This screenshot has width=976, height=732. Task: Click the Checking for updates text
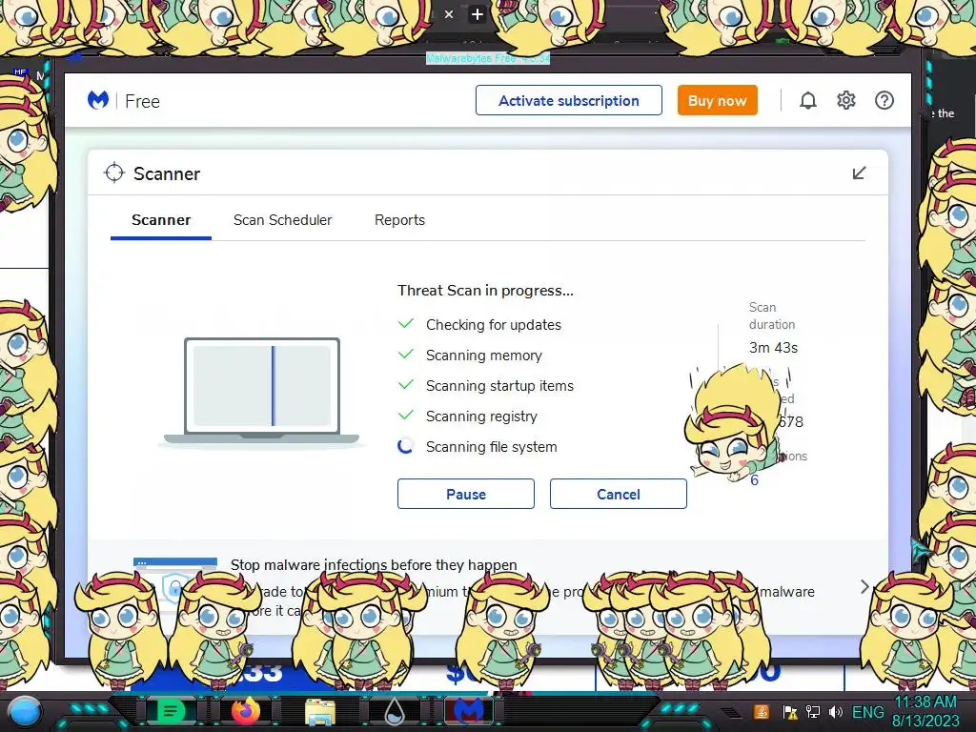coord(494,324)
